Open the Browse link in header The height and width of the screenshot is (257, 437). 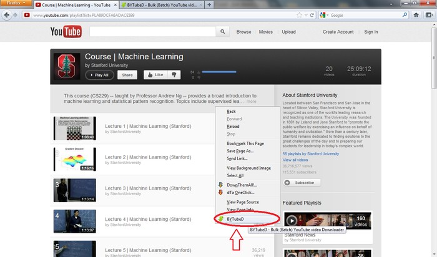click(x=243, y=32)
